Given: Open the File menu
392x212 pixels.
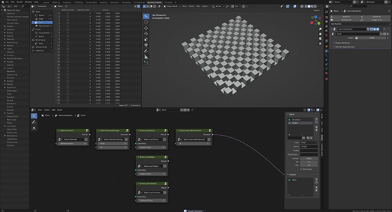Looking at the screenshot, I should coord(7,2).
